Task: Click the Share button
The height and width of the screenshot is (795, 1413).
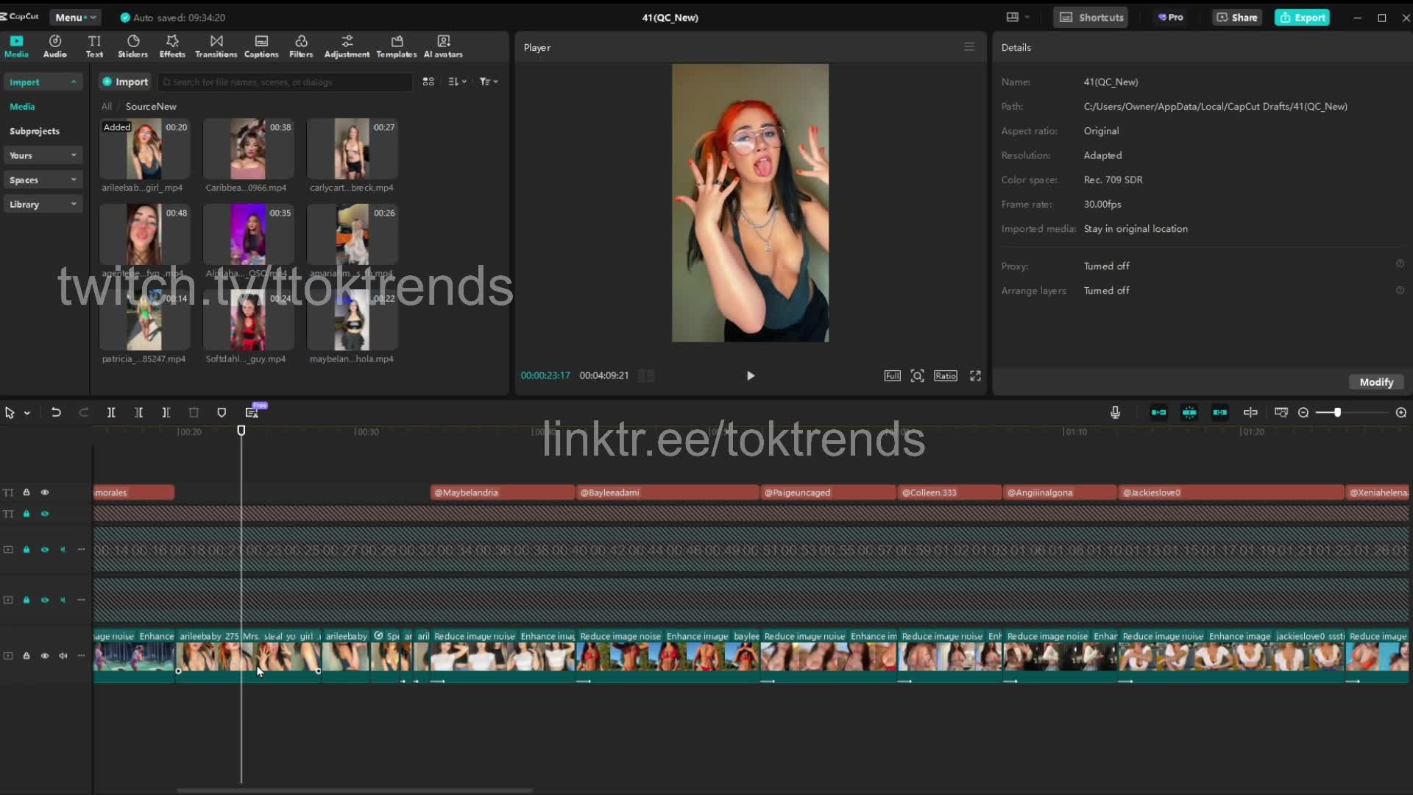Action: 1237,17
